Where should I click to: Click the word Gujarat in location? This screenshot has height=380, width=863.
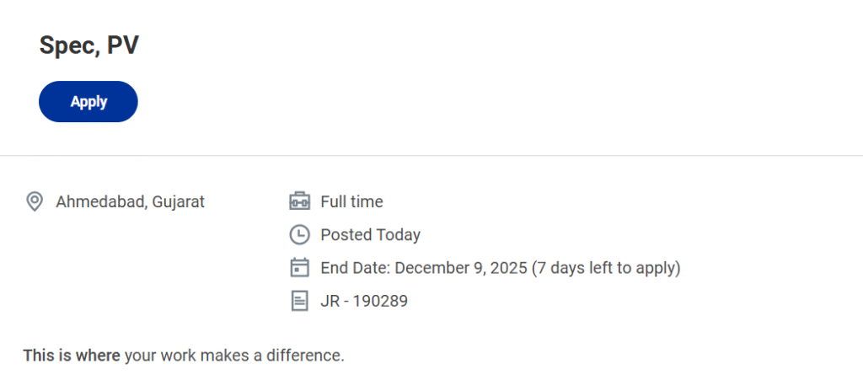click(x=178, y=202)
